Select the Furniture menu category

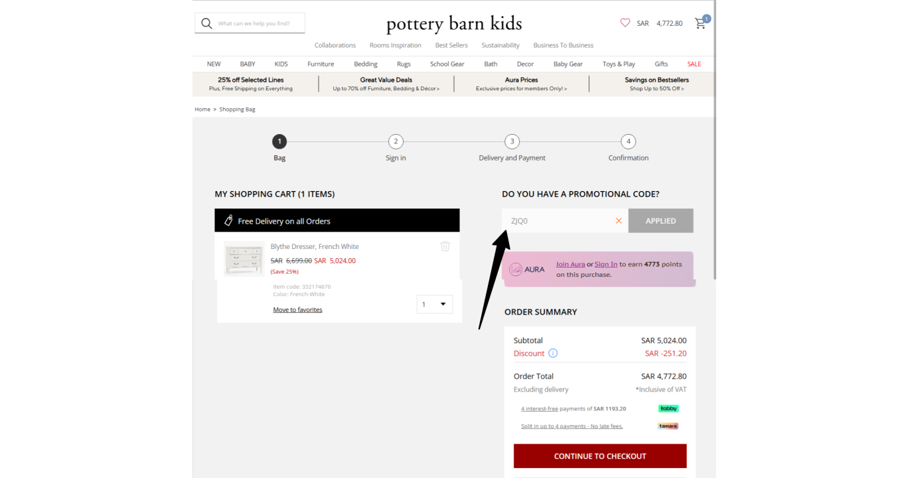(321, 64)
